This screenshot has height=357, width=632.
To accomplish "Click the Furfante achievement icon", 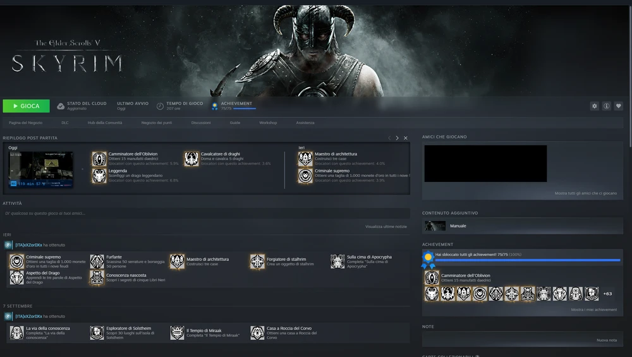I will coord(97,262).
